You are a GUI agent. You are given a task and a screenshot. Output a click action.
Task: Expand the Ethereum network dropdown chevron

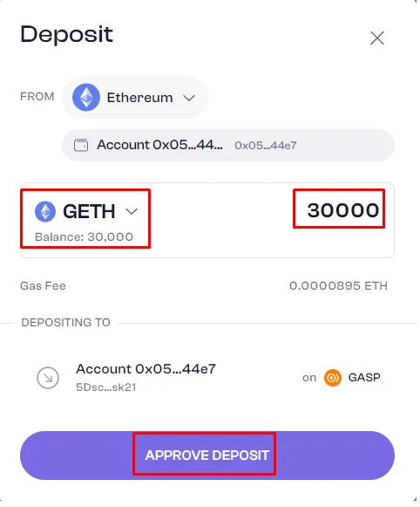point(189,98)
